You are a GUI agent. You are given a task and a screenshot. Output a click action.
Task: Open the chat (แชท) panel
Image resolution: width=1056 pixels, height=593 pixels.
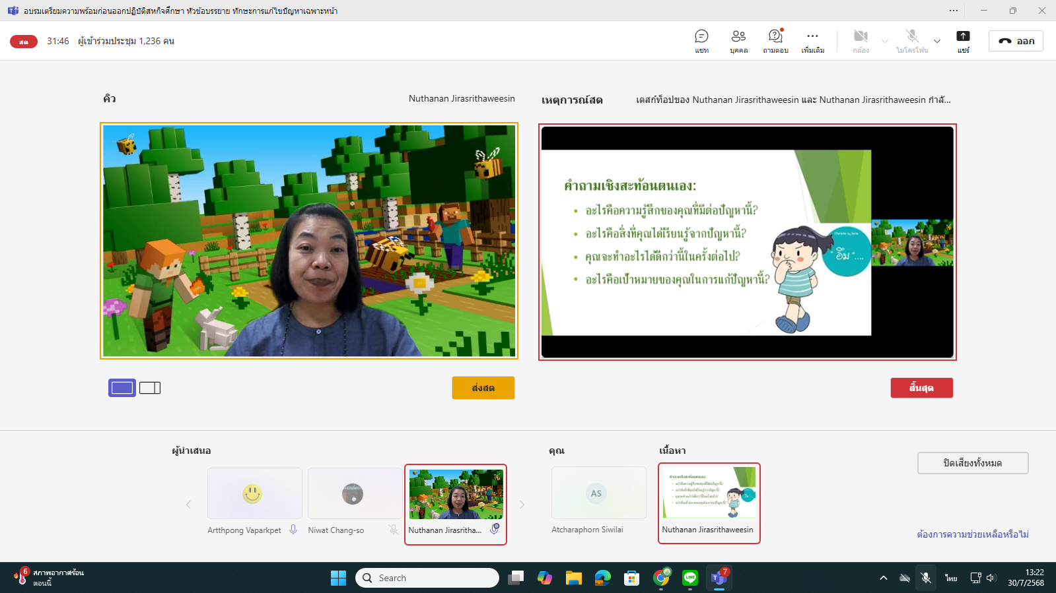(x=701, y=41)
